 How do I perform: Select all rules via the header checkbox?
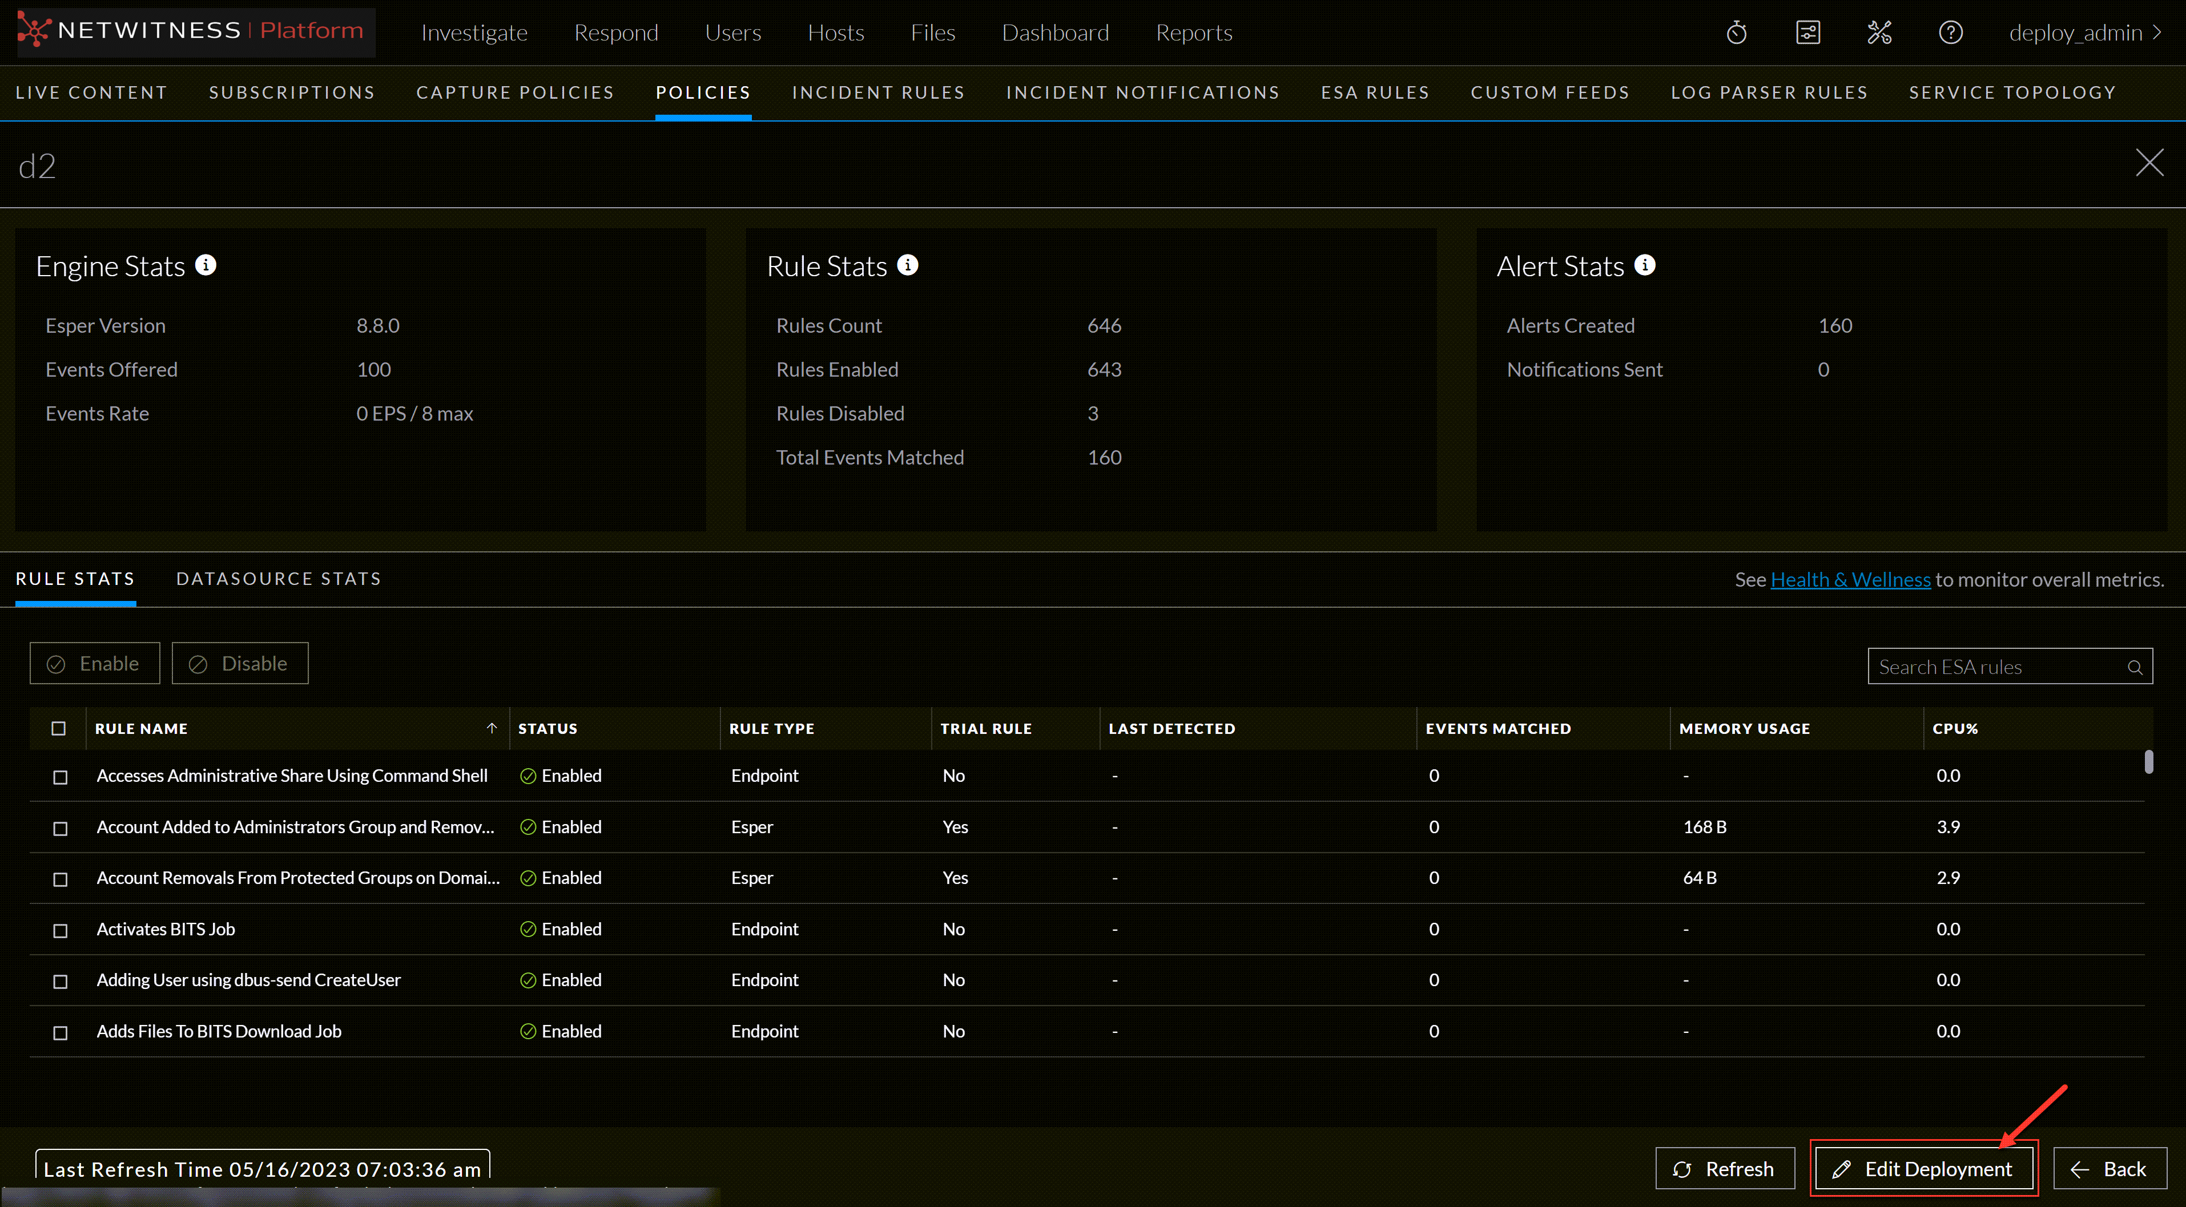(x=59, y=728)
